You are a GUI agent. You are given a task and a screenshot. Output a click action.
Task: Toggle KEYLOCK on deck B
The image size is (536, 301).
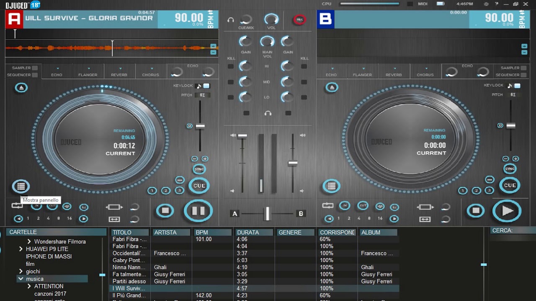517,86
